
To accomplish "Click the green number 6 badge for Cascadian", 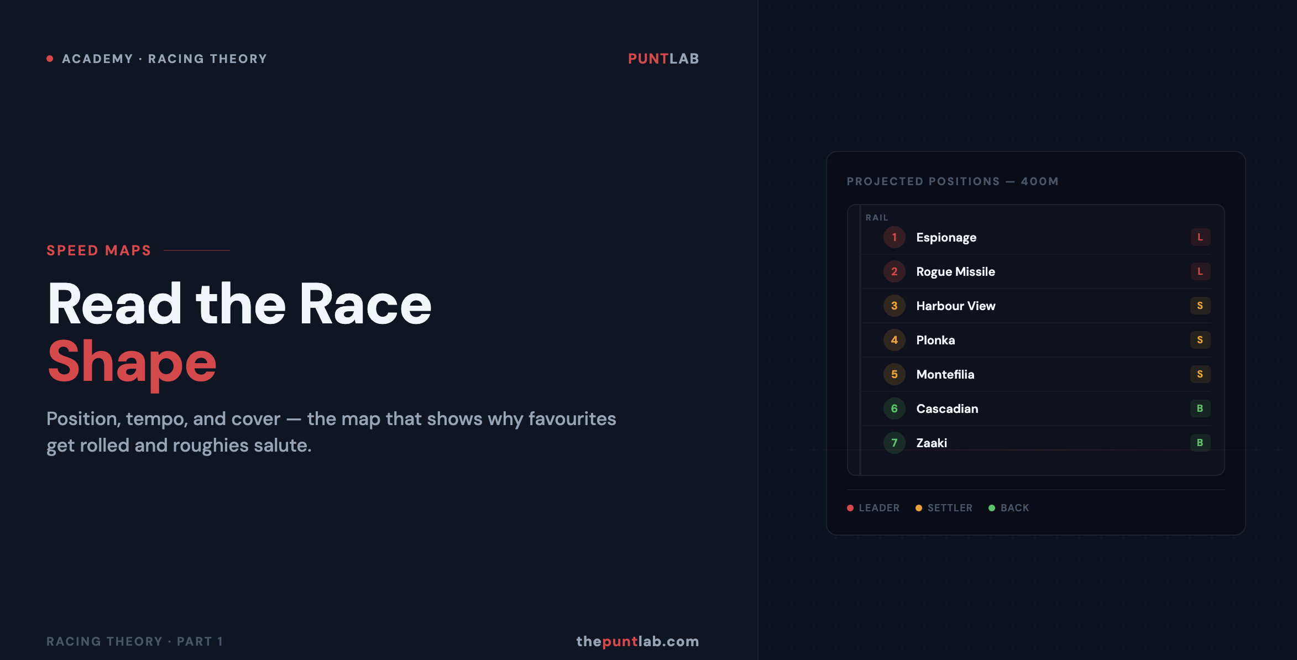I will 893,408.
